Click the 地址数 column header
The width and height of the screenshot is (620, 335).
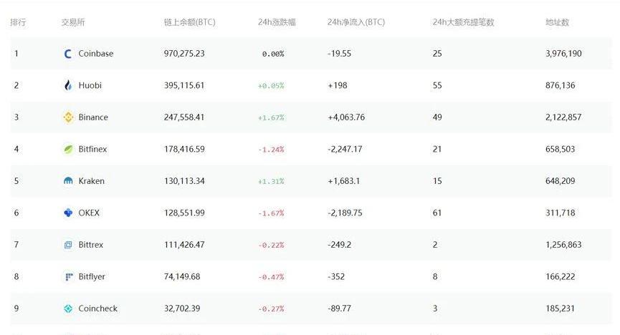pos(557,22)
